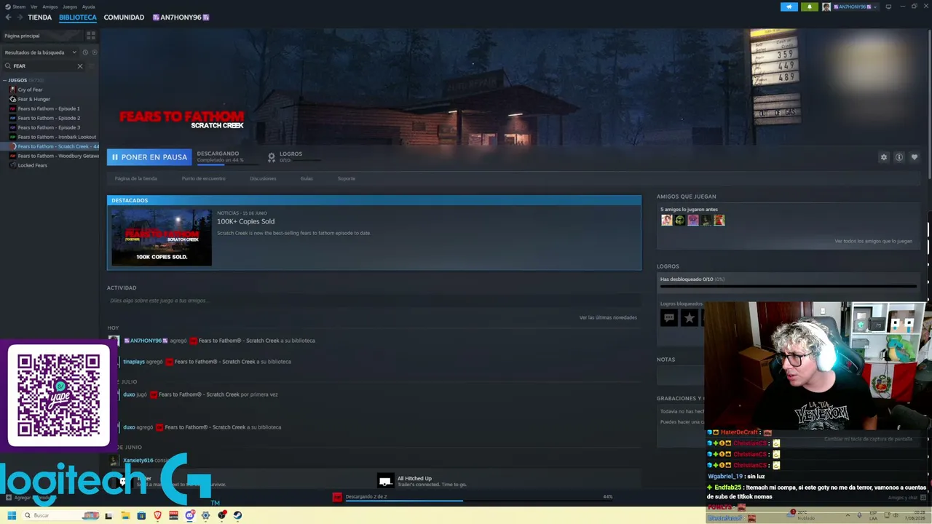Click achievements progress bar Has desbloqueado 0/10
This screenshot has height=524, width=932.
click(788, 286)
